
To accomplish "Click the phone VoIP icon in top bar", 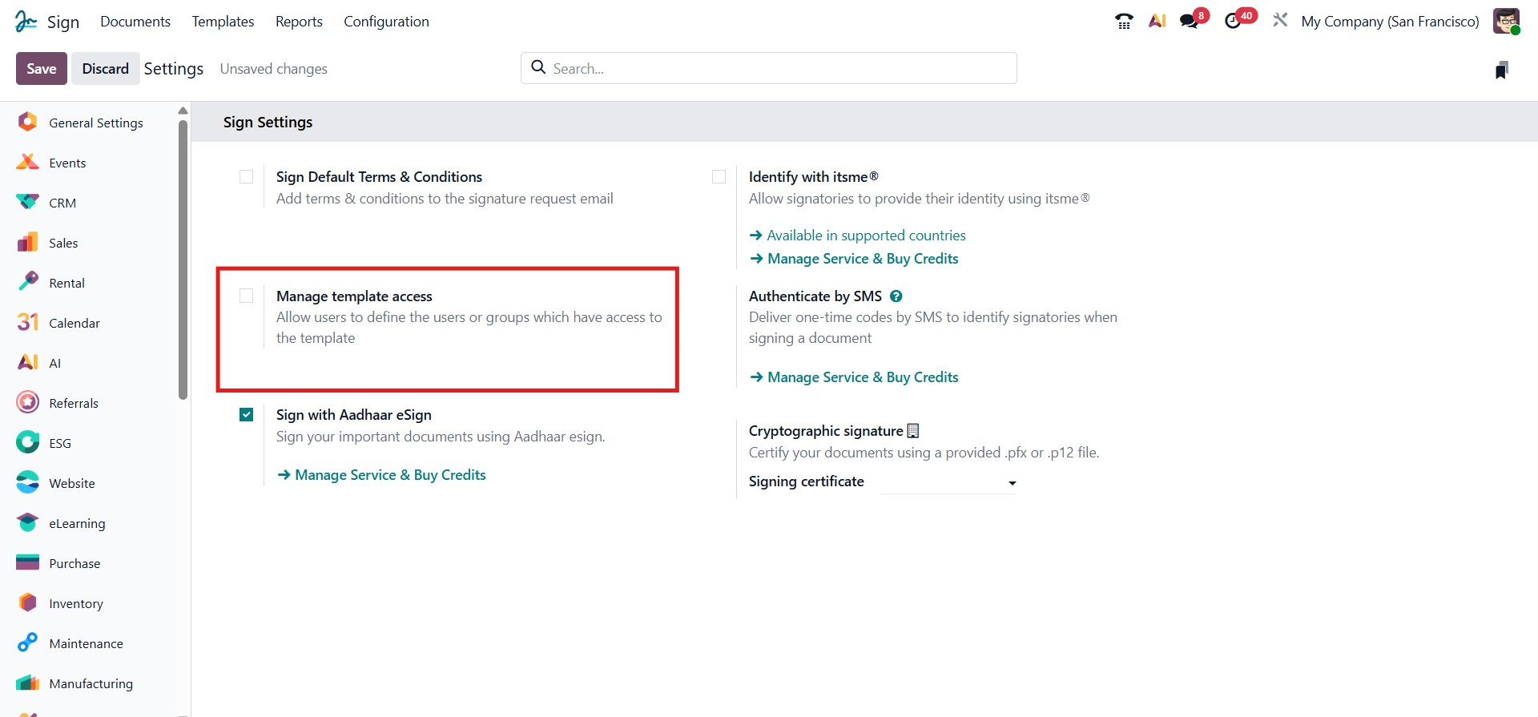I will pos(1124,22).
